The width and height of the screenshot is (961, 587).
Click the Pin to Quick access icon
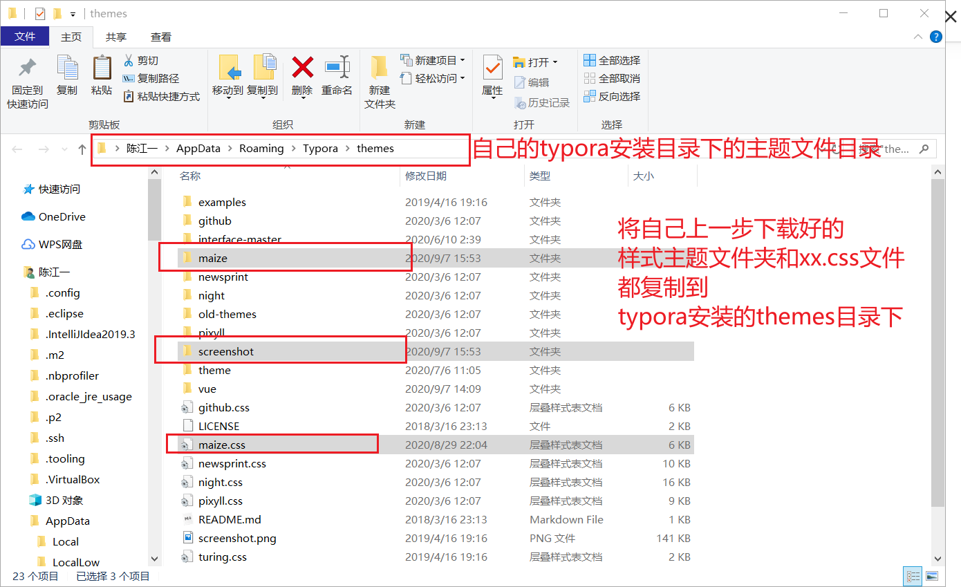(x=28, y=68)
